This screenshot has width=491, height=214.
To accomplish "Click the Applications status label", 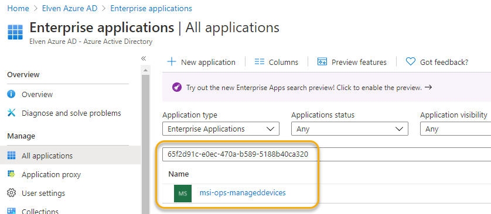I will [x=323, y=115].
